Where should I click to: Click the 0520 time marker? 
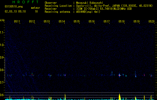(152, 21)
